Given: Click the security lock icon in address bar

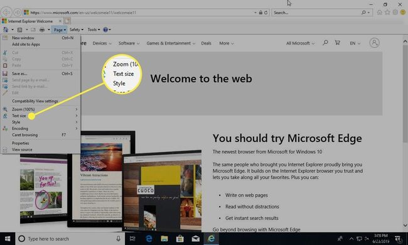Looking at the screenshot, I should pyautogui.click(x=260, y=13).
